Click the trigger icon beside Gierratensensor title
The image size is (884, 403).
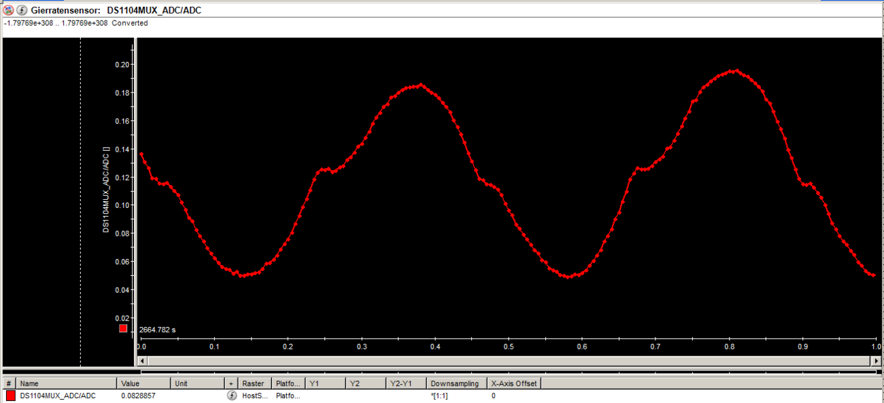click(x=22, y=10)
